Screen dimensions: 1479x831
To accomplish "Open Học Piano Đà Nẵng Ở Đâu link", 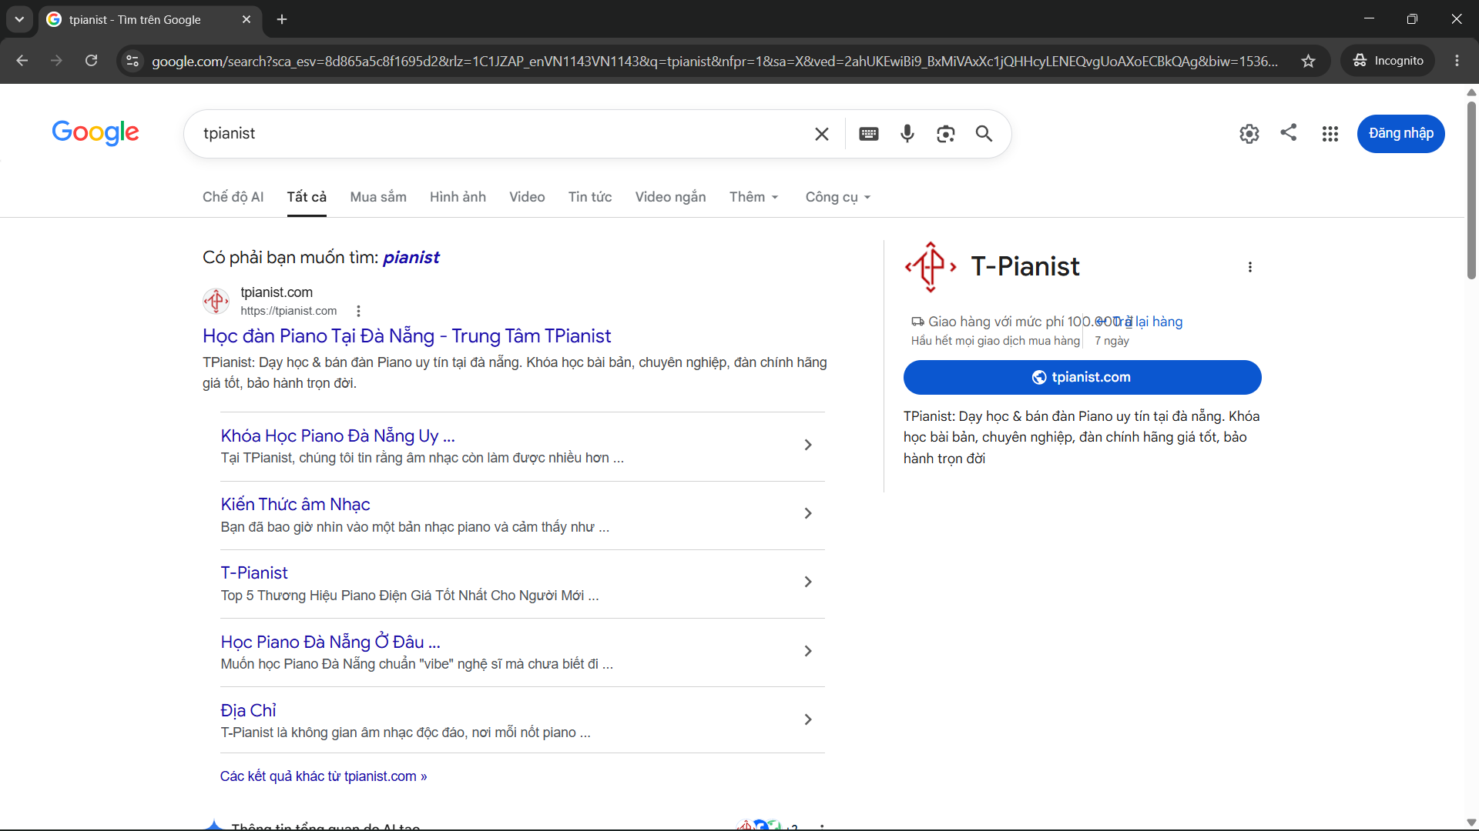I will [x=330, y=642].
